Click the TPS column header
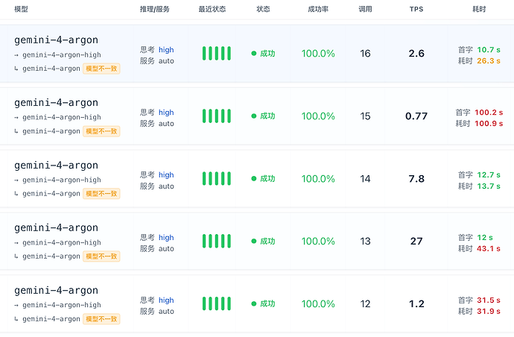 (x=416, y=9)
